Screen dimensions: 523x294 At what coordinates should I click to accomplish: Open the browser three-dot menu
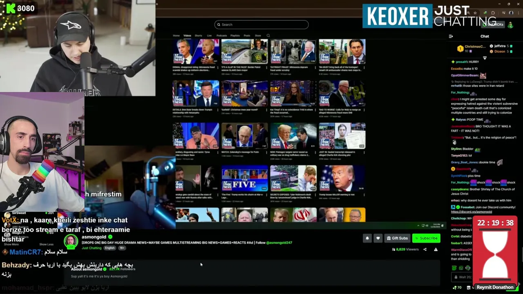coord(518,13)
